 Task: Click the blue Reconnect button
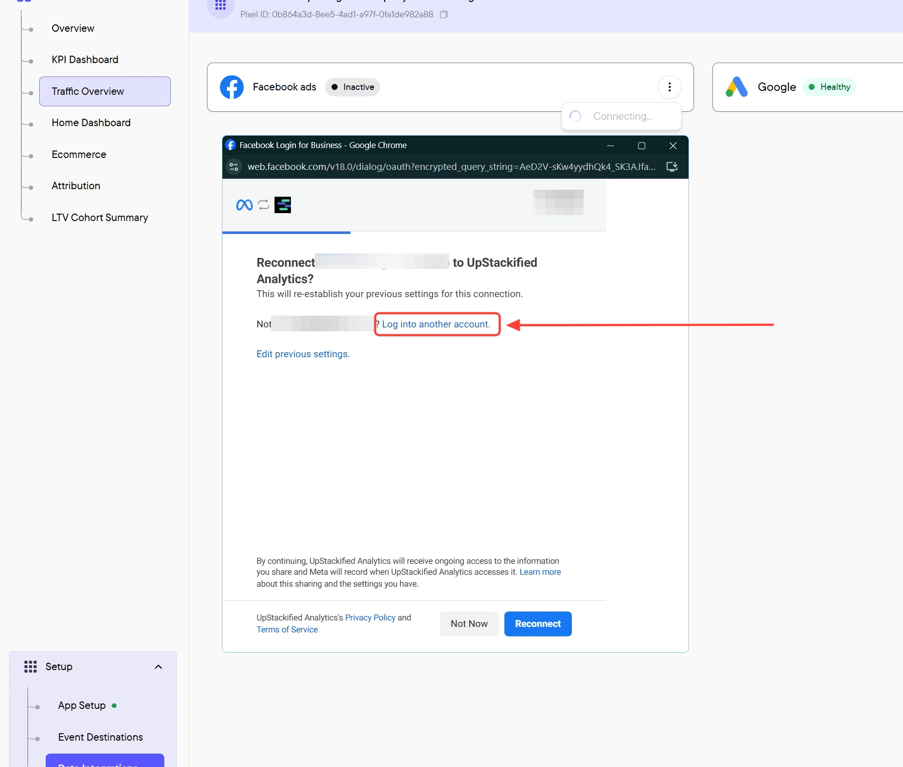pyautogui.click(x=538, y=624)
